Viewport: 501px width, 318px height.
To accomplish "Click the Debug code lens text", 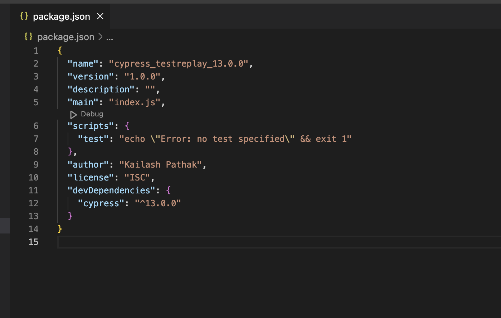I will 92,114.
